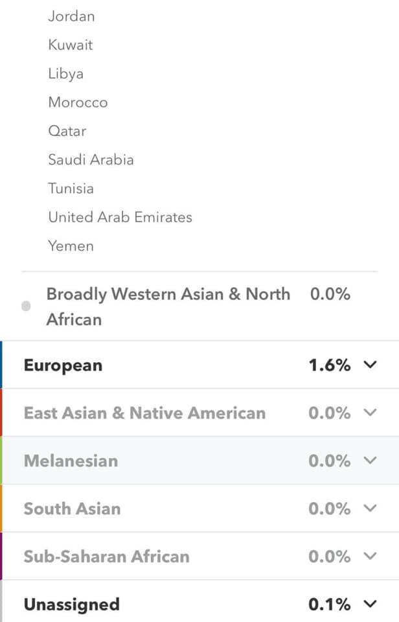Tap the Melanesian category label
Viewport: 399px width, 622px height.
pyautogui.click(x=71, y=461)
